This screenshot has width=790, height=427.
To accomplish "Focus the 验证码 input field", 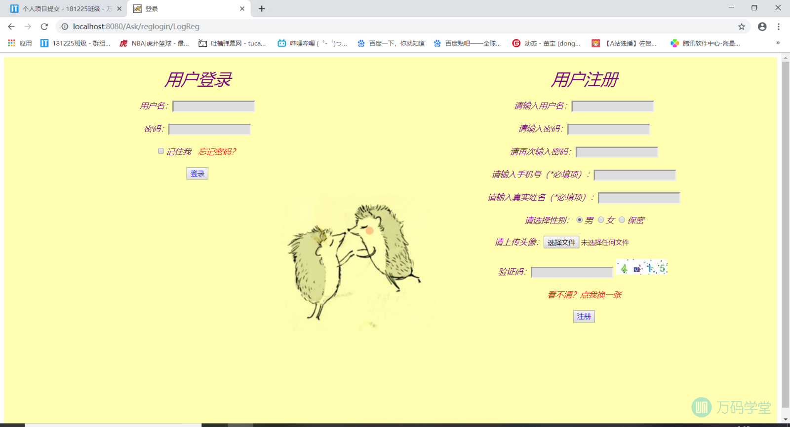I will coord(572,272).
